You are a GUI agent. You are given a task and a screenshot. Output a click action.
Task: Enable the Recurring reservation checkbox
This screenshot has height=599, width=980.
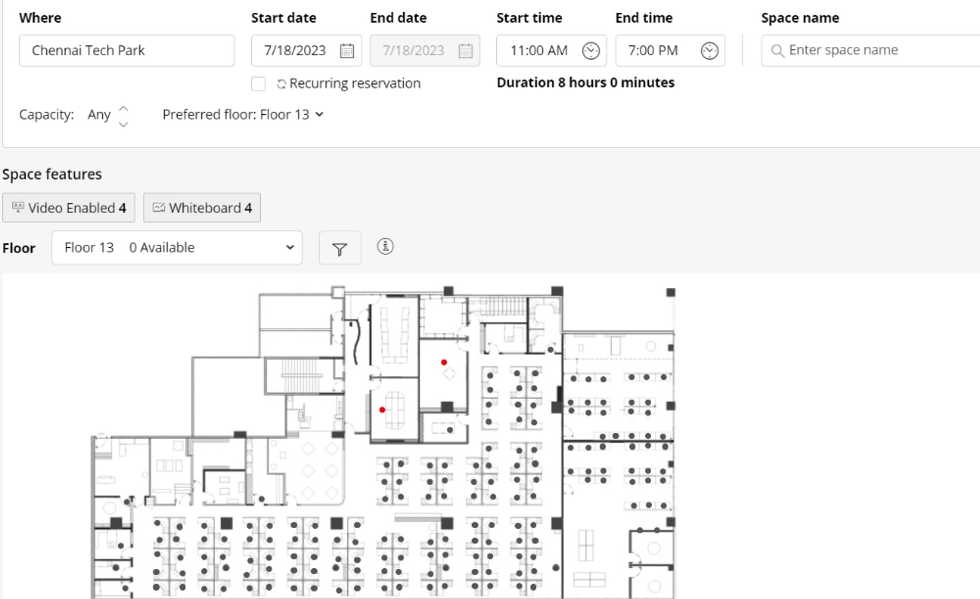[x=258, y=84]
